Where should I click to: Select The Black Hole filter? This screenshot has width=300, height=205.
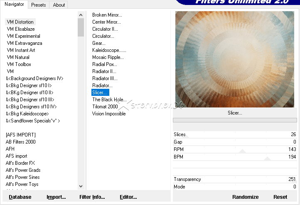tap(109, 100)
